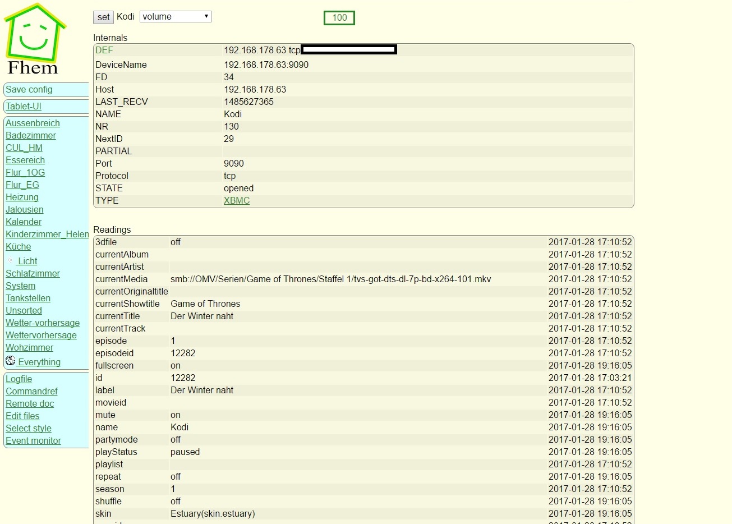Open the Schlafzimmer room
This screenshot has height=524, width=732.
point(33,274)
